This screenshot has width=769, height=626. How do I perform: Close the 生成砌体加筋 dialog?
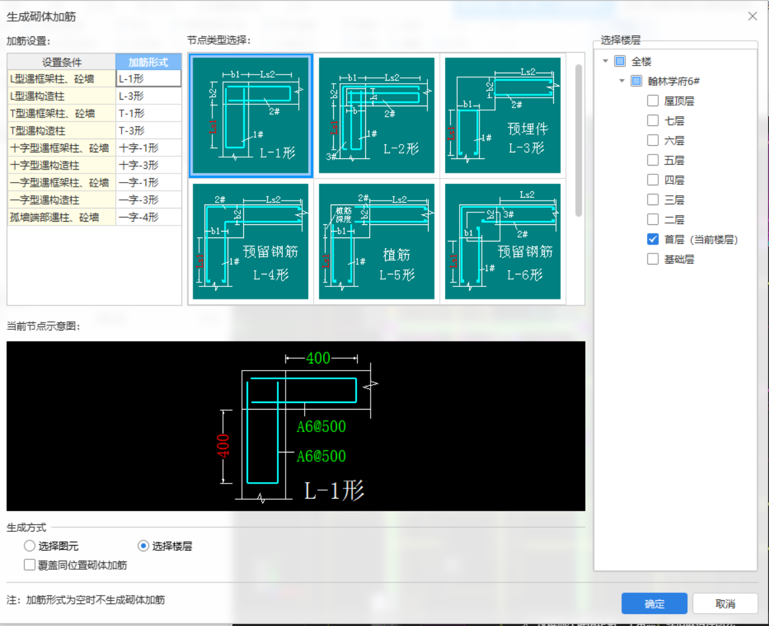tap(753, 16)
